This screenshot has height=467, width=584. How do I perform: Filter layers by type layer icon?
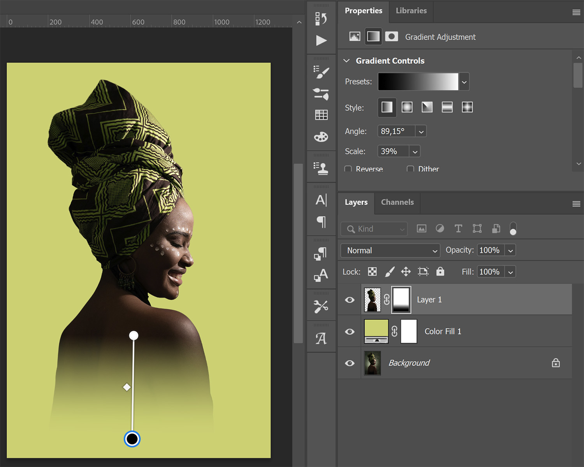point(458,229)
